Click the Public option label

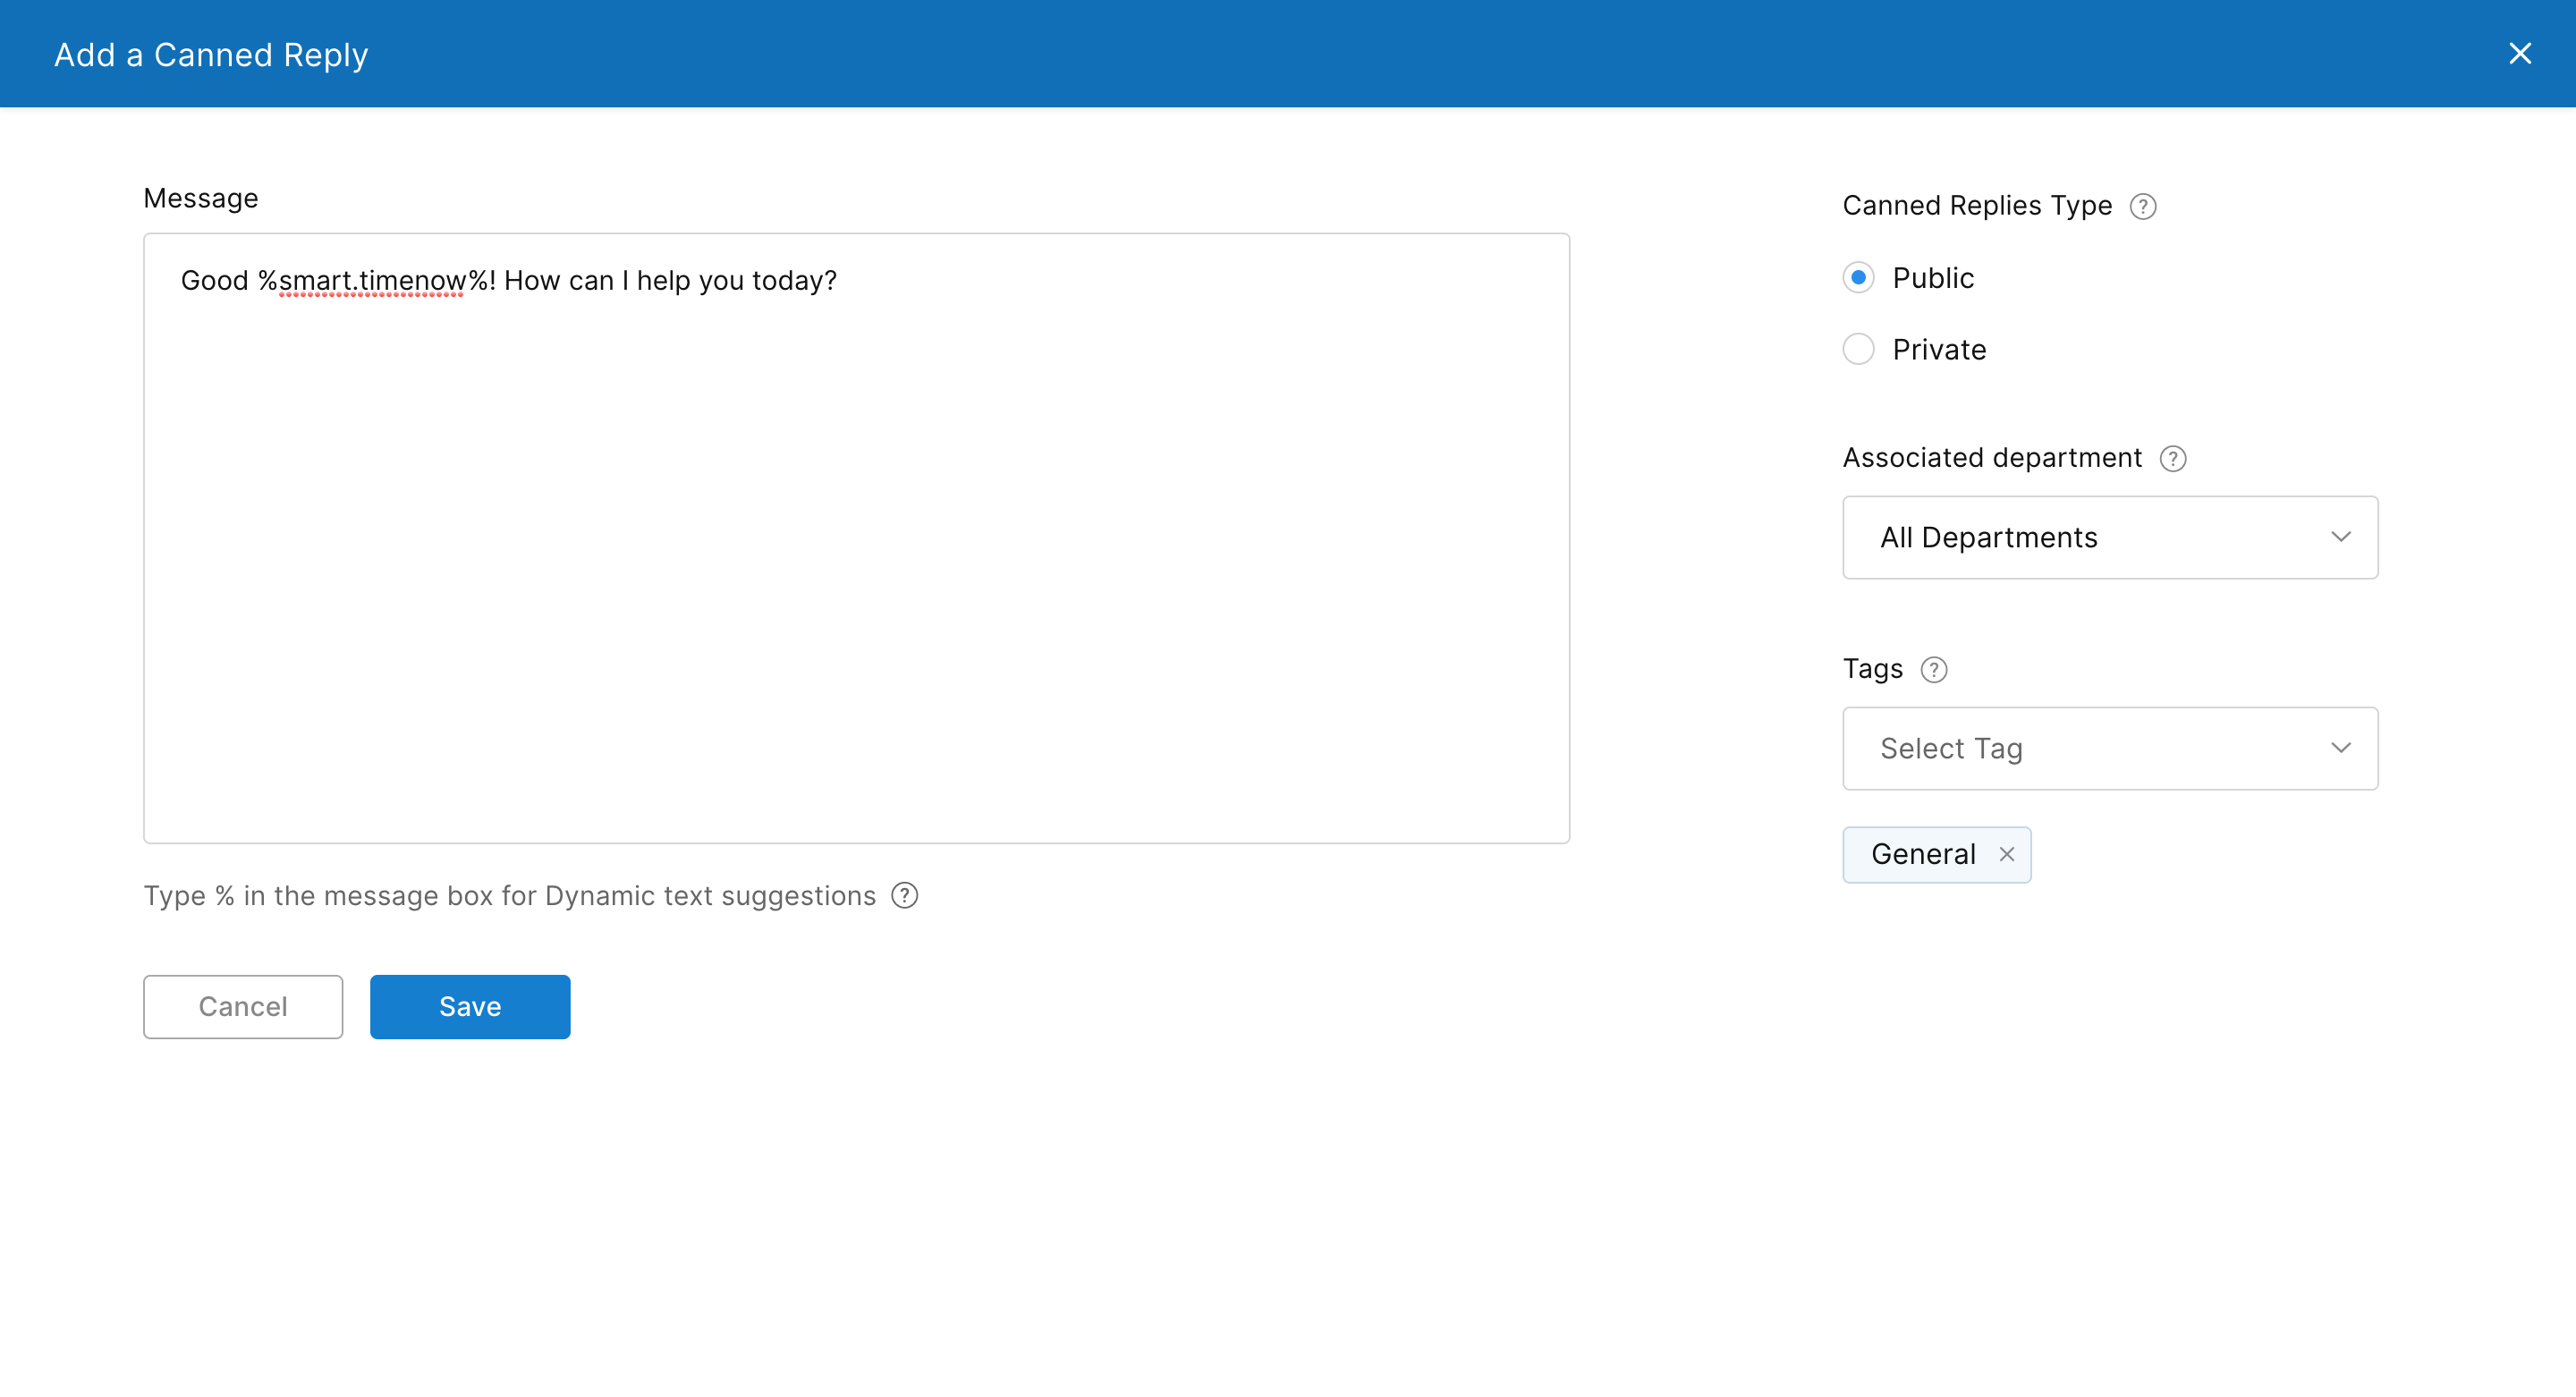pos(1932,277)
